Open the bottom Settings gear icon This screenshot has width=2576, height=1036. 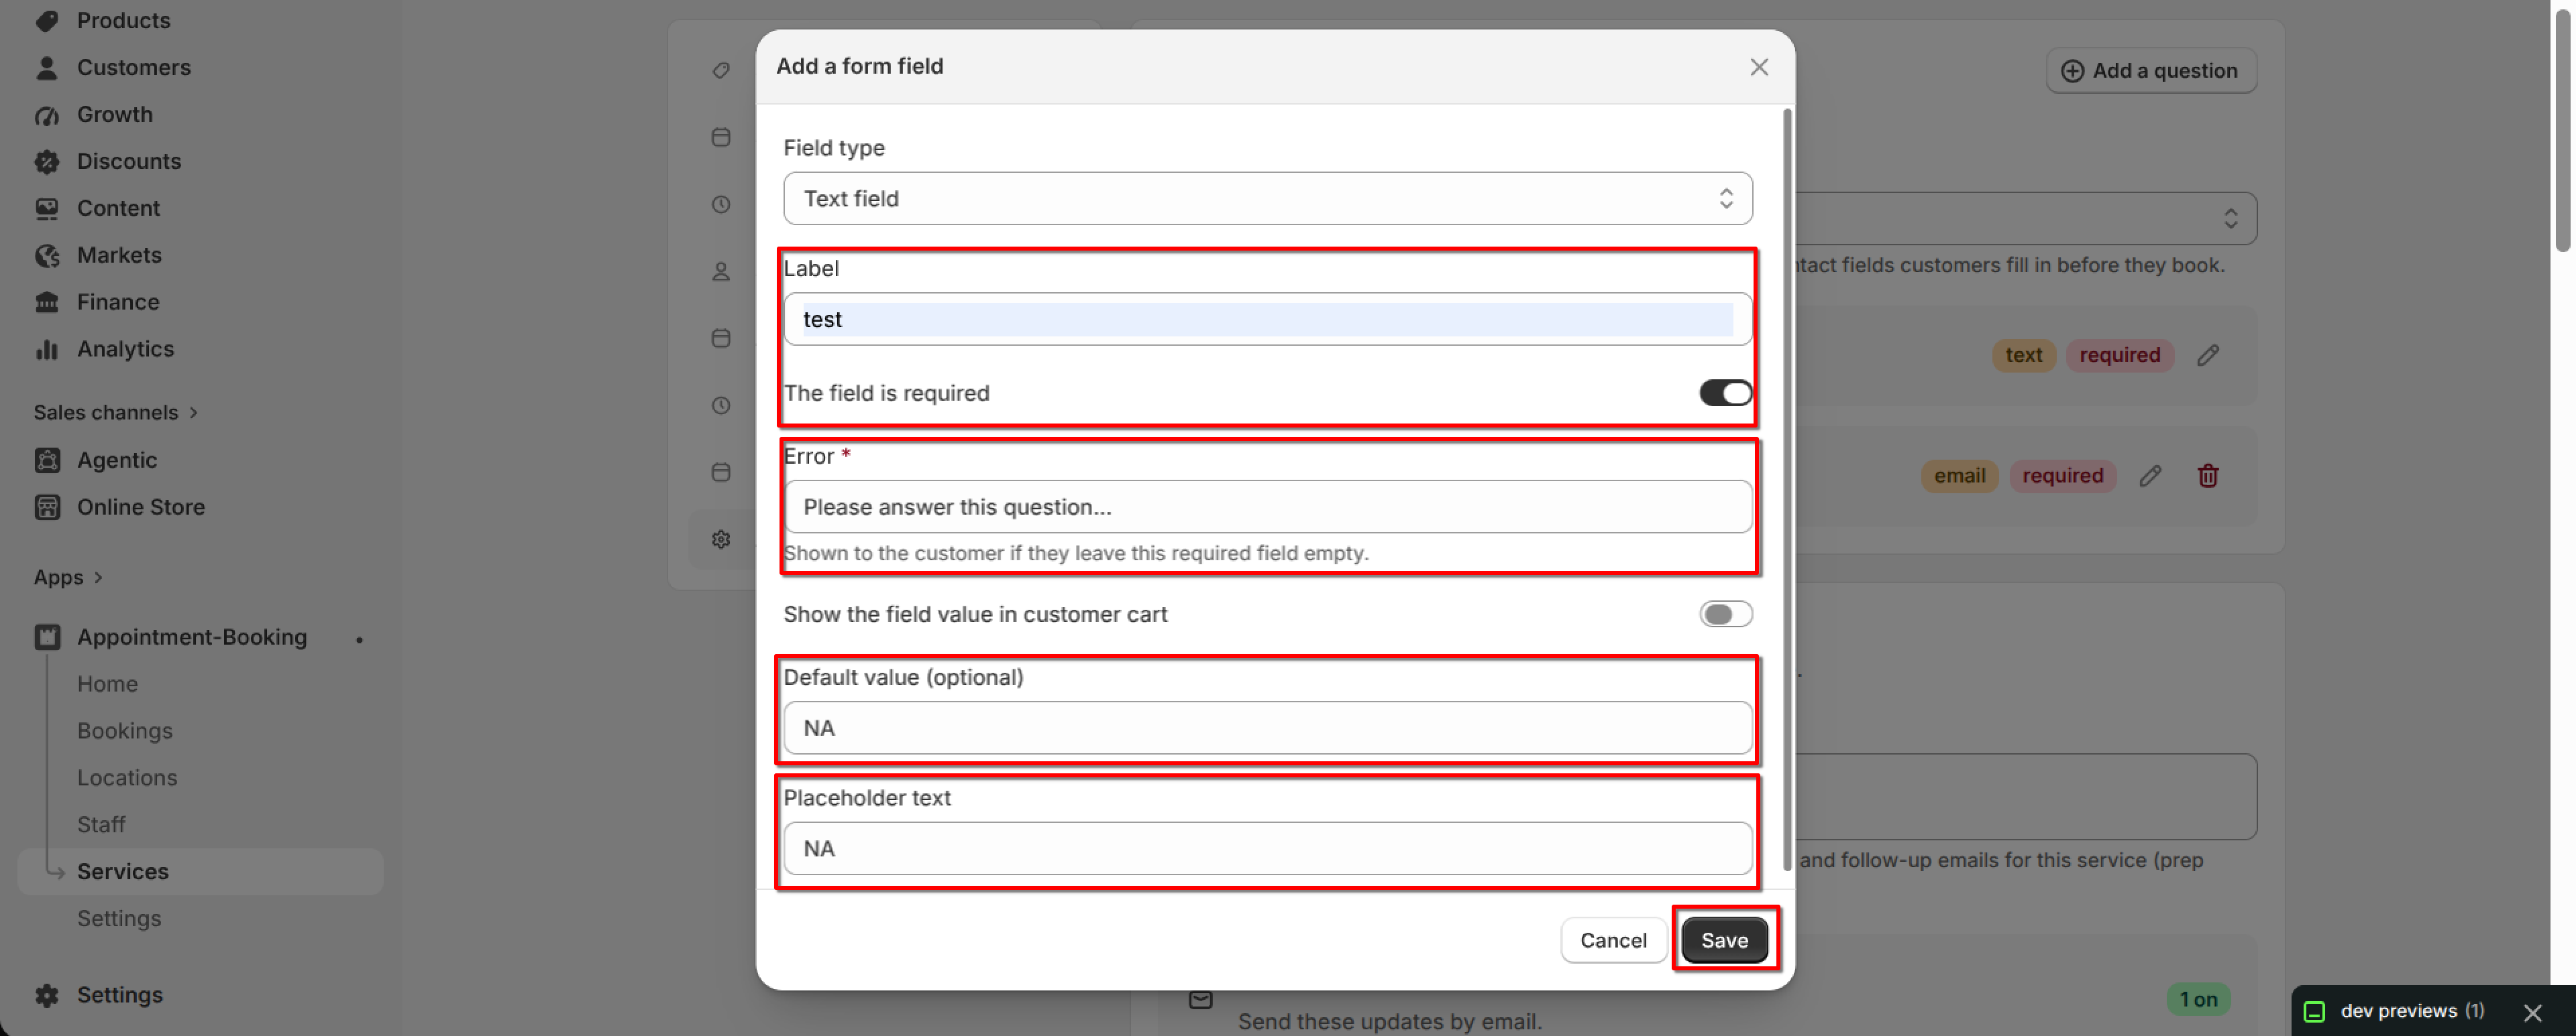pyautogui.click(x=47, y=995)
